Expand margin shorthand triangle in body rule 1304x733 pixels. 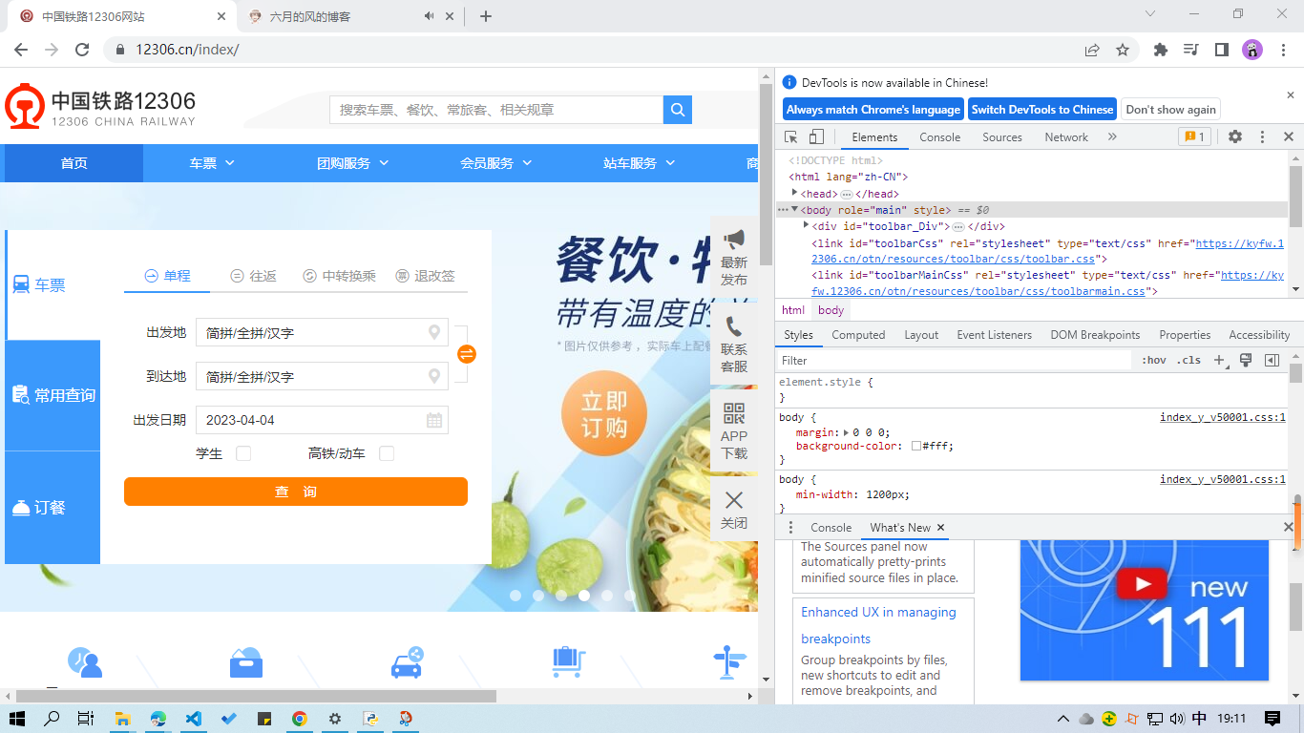click(x=848, y=432)
